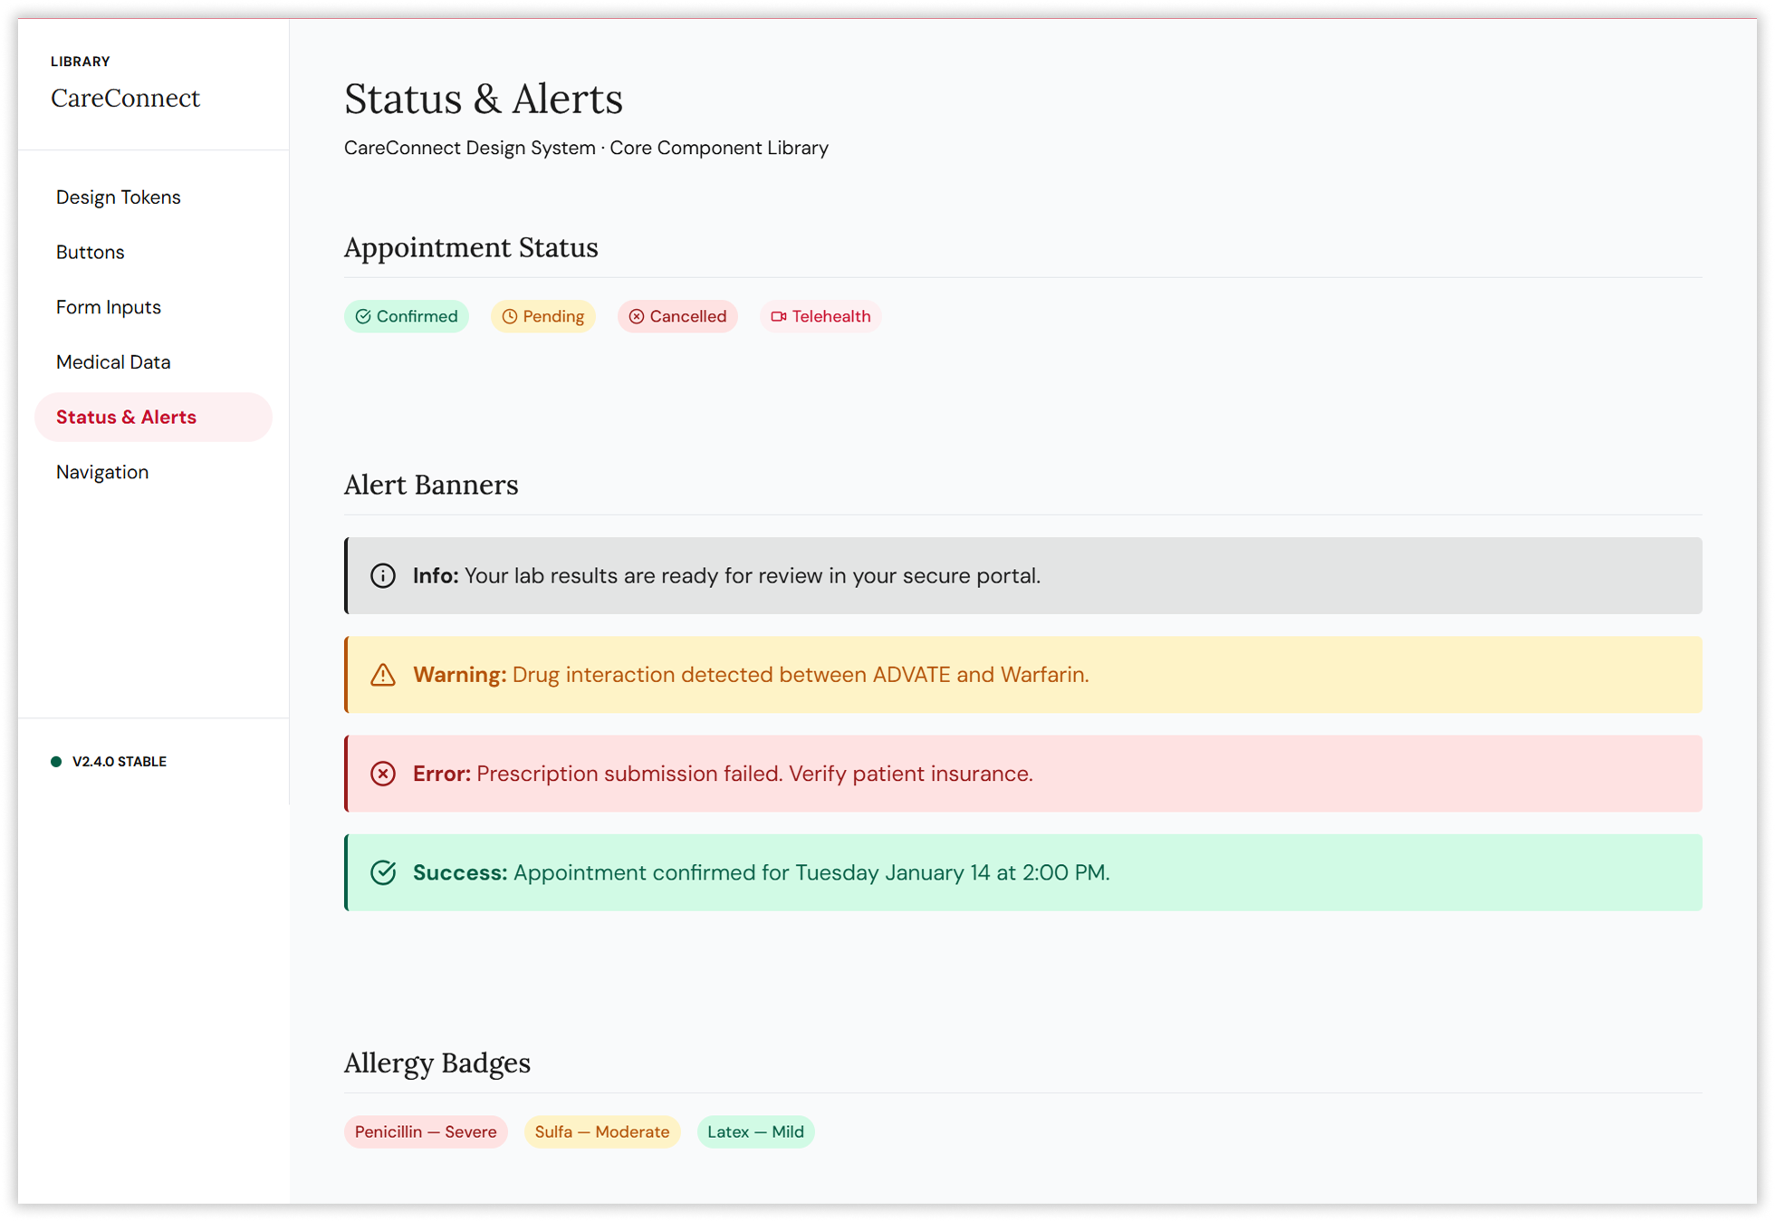Open Form Inputs page
Screen dimensions: 1775x1222
click(x=109, y=307)
